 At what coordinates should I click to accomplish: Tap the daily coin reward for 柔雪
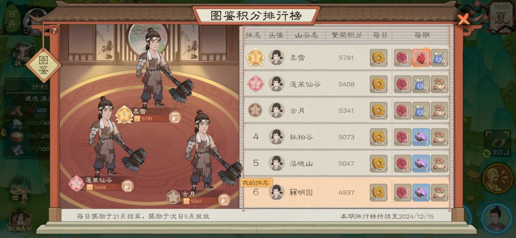pyautogui.click(x=378, y=58)
